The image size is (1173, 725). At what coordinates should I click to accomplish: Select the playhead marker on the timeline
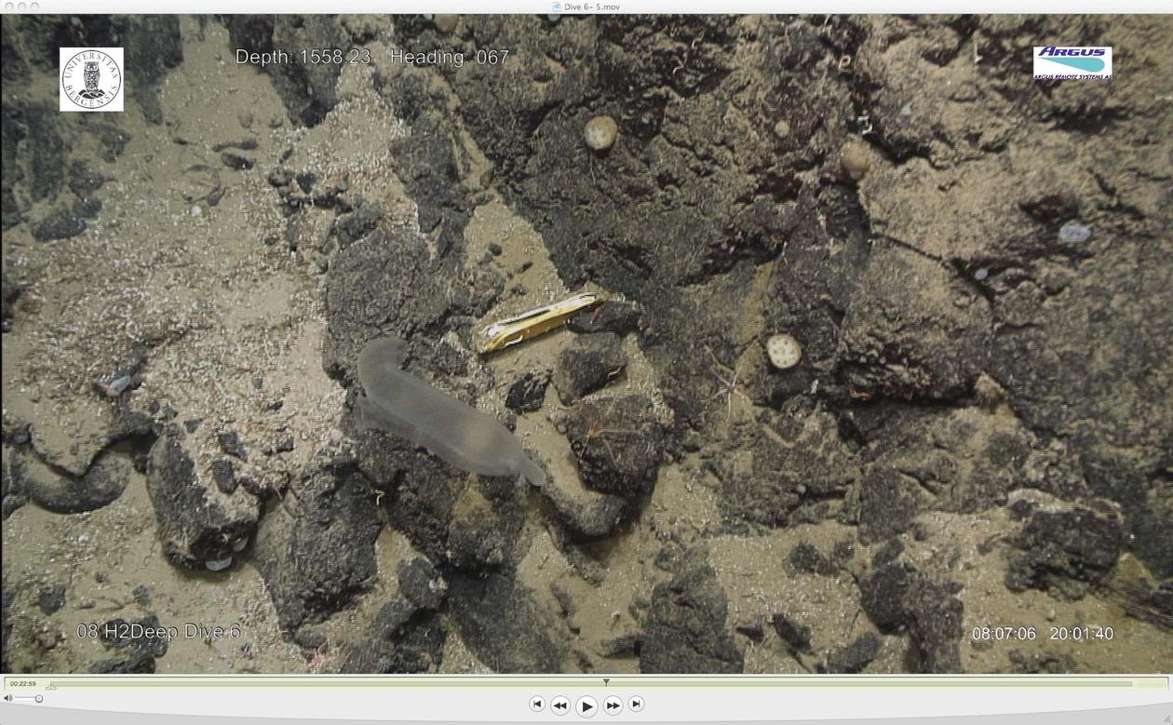coord(606,682)
